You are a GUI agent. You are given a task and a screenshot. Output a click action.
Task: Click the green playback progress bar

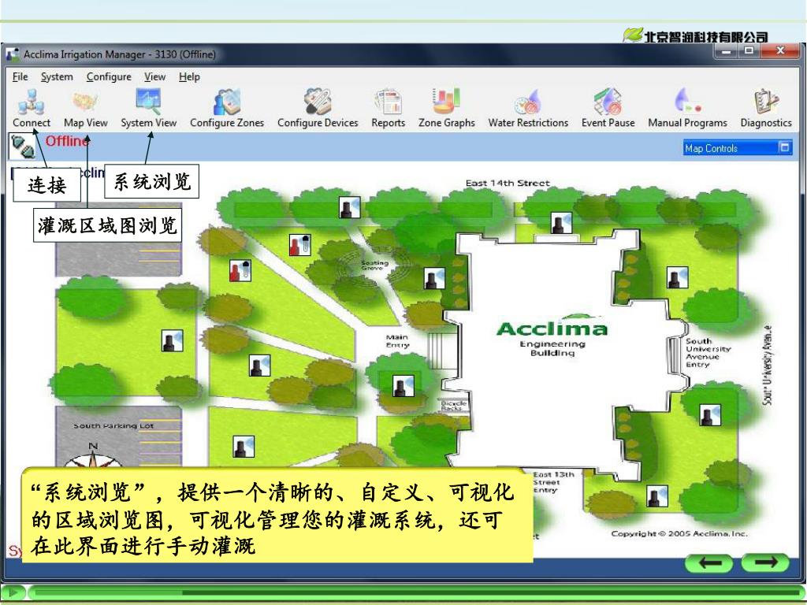click(415, 592)
